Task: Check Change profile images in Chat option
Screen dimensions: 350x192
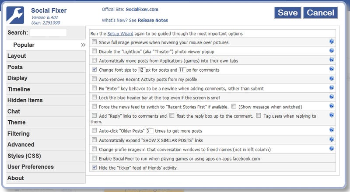Action: point(94,149)
